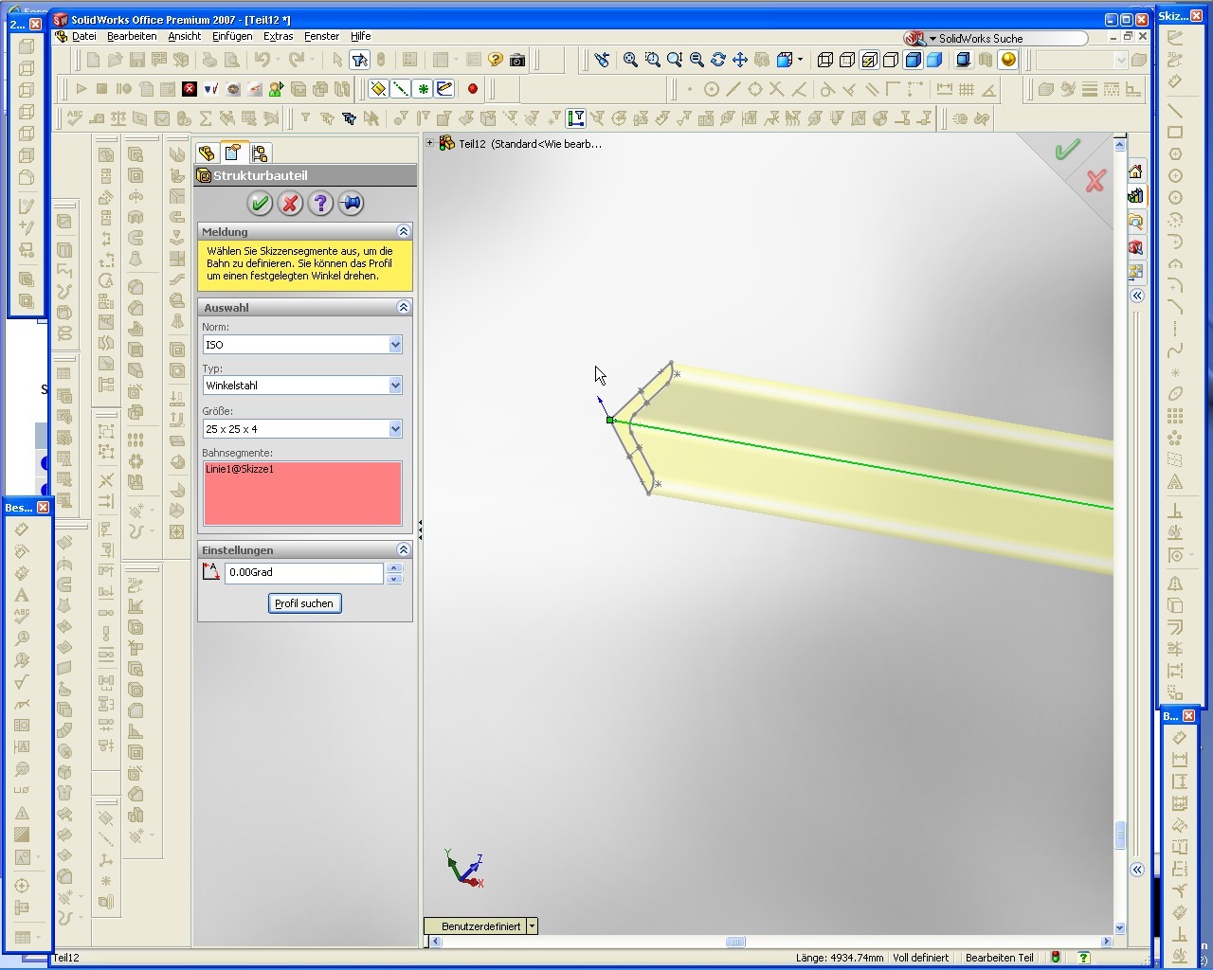This screenshot has height=970, width=1213.
Task: Open the Norm dropdown showing ISO
Action: point(395,345)
